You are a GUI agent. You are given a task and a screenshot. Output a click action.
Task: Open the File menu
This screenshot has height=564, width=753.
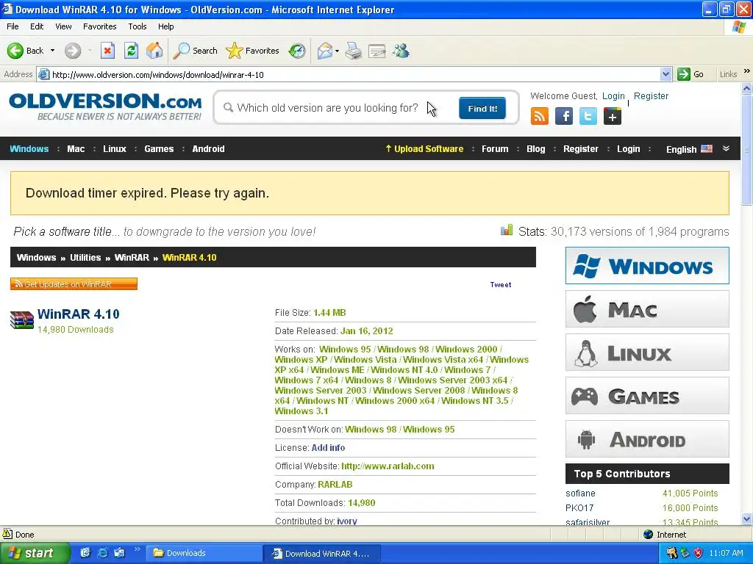click(x=13, y=26)
